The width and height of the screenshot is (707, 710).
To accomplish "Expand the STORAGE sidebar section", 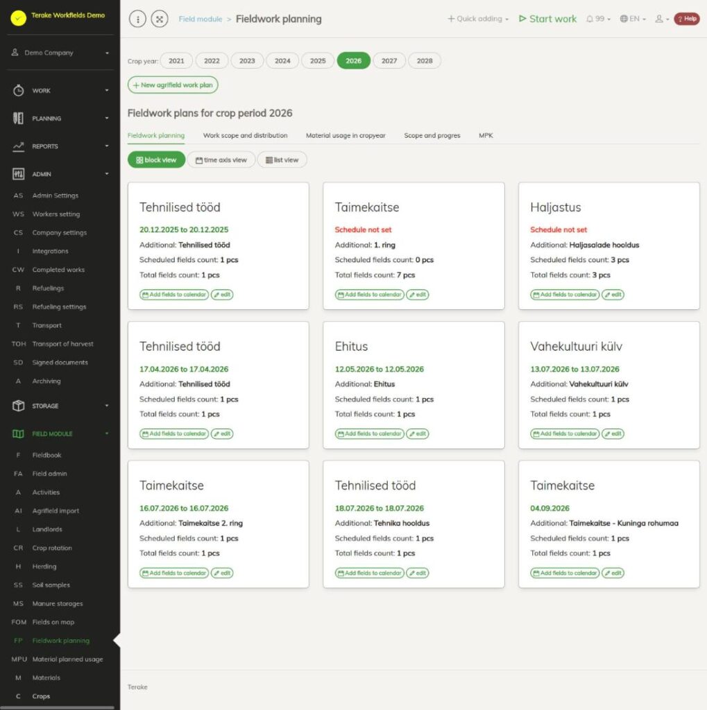I will coord(60,406).
